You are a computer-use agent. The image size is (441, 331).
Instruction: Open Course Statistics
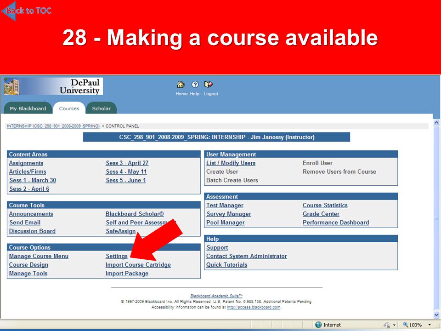click(x=325, y=205)
